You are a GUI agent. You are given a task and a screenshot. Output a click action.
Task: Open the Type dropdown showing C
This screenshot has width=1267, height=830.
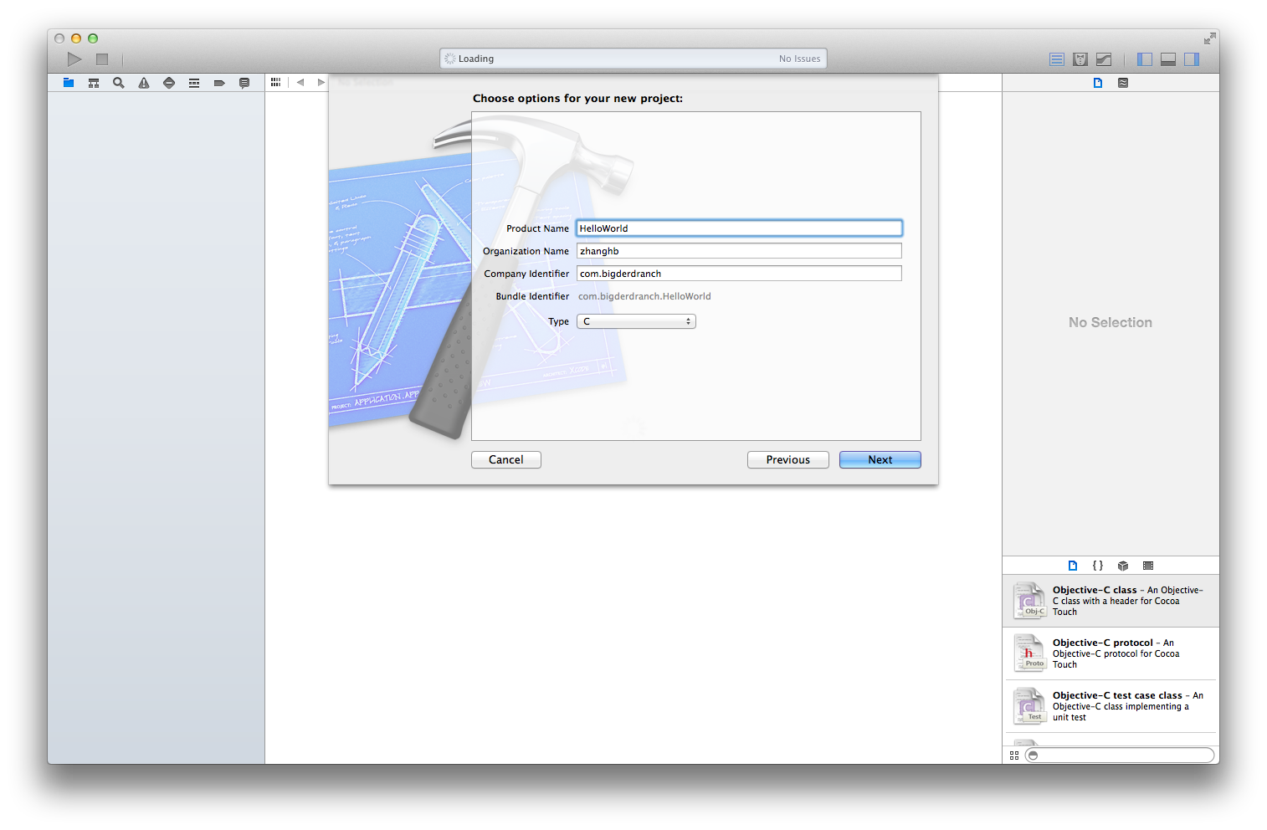click(636, 321)
